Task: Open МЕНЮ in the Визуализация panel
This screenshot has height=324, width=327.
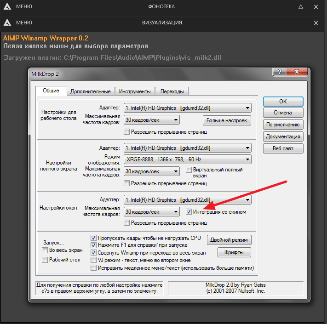Action: (24, 23)
